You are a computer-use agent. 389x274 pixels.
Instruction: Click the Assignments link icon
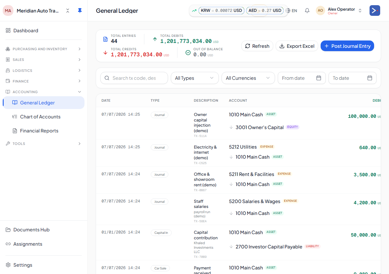coord(8,244)
